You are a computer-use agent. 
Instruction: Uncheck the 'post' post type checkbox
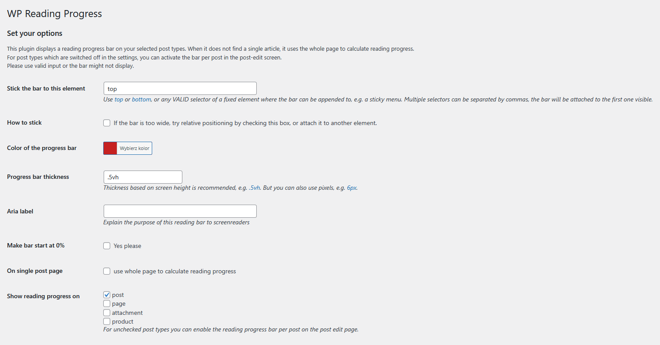(107, 295)
